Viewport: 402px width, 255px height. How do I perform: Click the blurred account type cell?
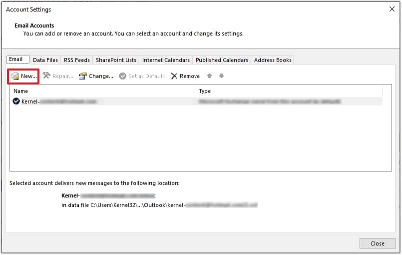270,101
